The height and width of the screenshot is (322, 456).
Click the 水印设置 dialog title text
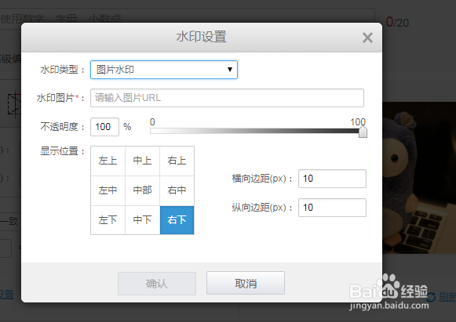(x=201, y=37)
